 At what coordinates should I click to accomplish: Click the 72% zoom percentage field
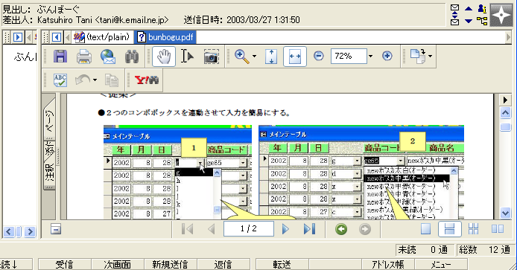[x=349, y=57]
